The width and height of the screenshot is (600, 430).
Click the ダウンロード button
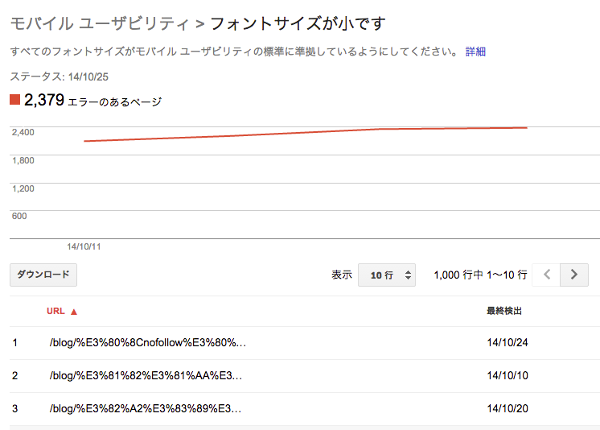click(43, 275)
